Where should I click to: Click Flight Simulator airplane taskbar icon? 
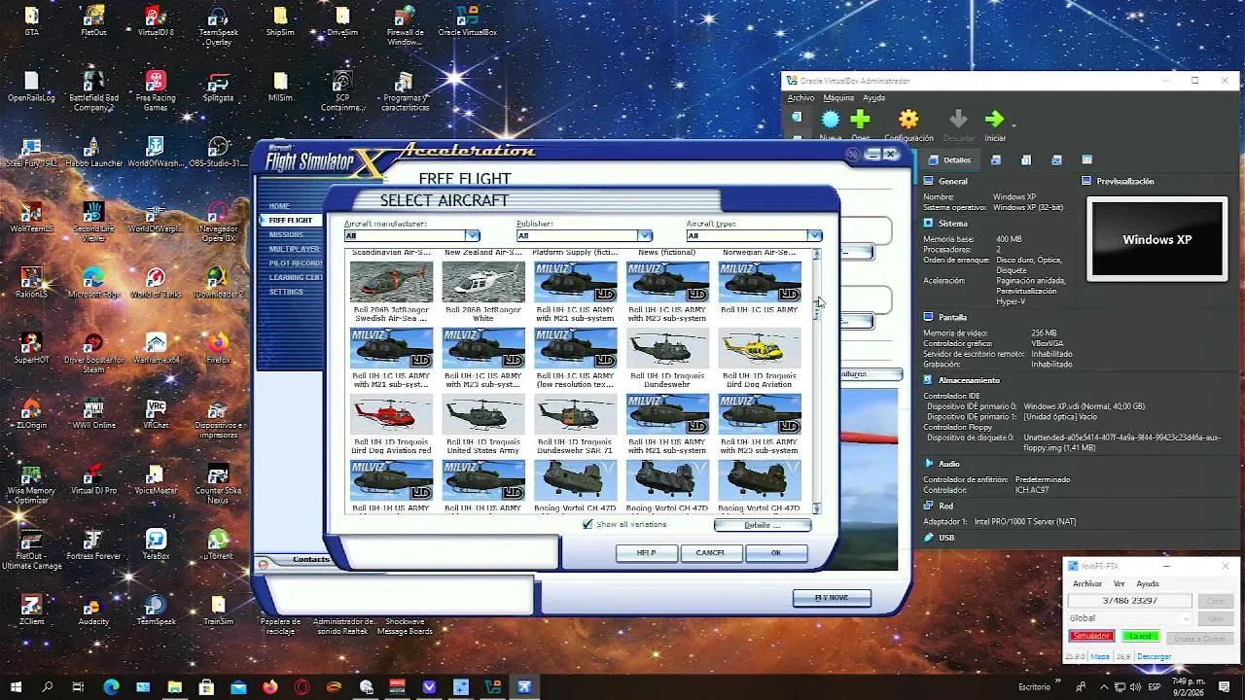point(524,687)
